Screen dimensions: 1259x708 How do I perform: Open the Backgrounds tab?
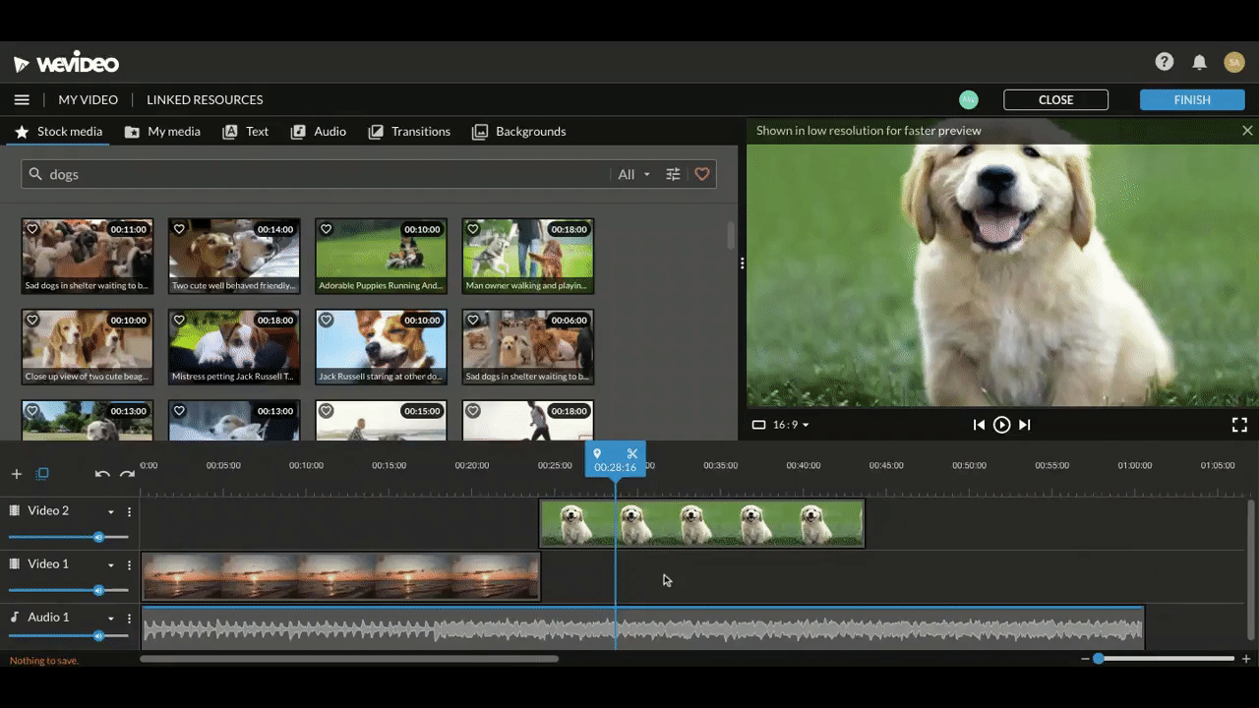(519, 131)
